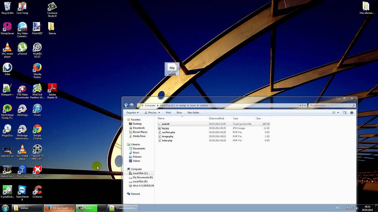This screenshot has width=378, height=212.
Task: Select the arial.ttf file row
Action: pos(214,124)
